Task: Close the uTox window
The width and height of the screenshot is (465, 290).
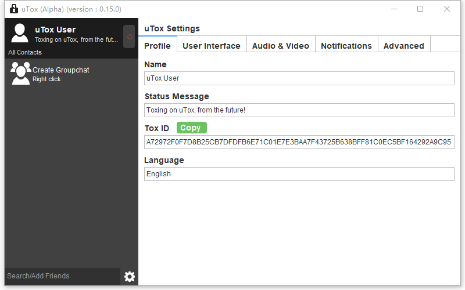Action: (447, 9)
